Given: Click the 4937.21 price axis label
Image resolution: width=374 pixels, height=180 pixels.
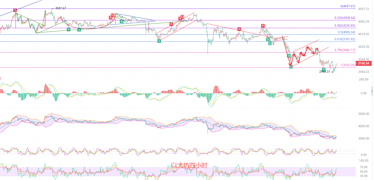Looking at the screenshot, I should click(x=363, y=9).
